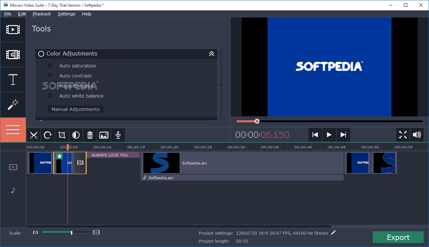
Task: Open the File menu
Action: pyautogui.click(x=8, y=14)
